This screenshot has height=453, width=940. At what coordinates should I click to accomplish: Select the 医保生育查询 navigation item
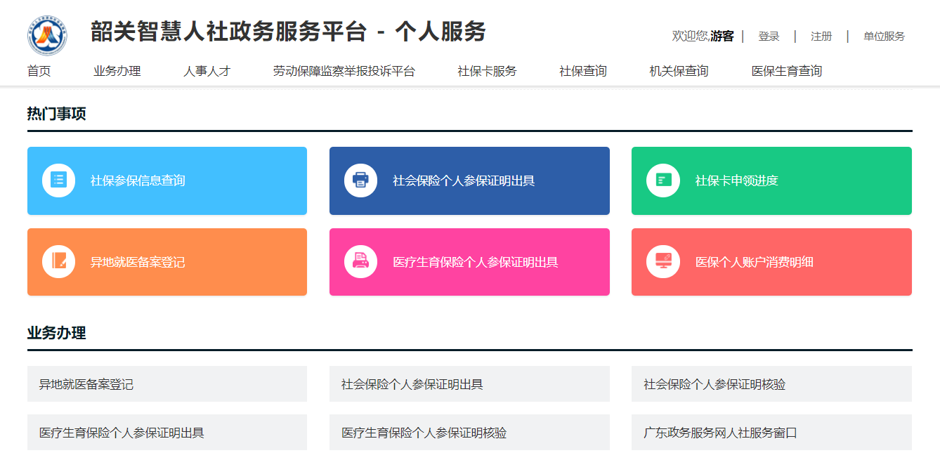[x=786, y=71]
